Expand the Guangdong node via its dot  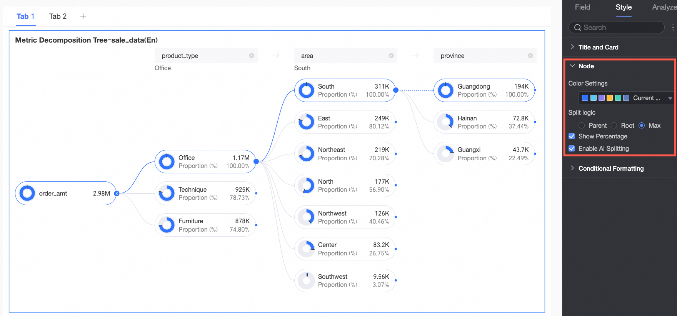[x=535, y=90]
